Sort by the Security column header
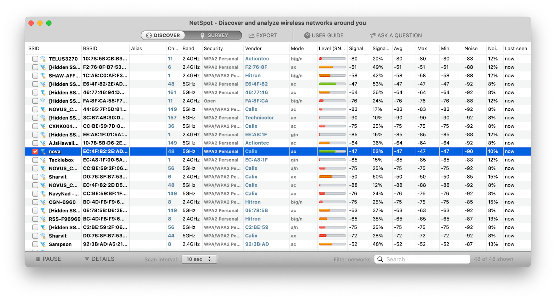This screenshot has width=556, height=300. click(x=213, y=49)
